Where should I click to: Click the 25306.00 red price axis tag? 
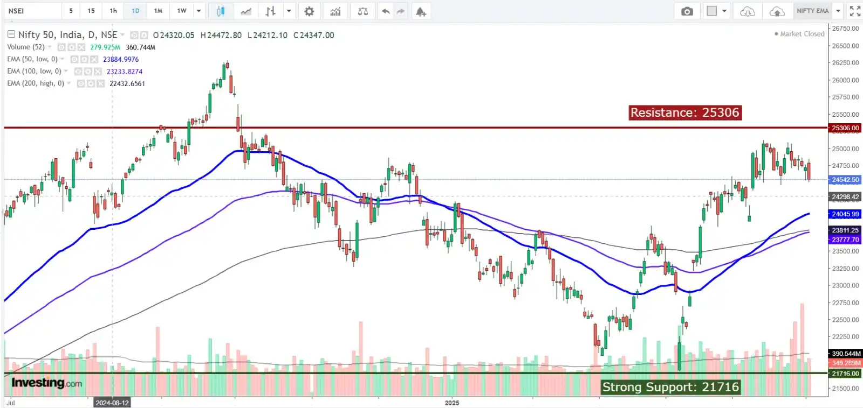tap(845, 128)
